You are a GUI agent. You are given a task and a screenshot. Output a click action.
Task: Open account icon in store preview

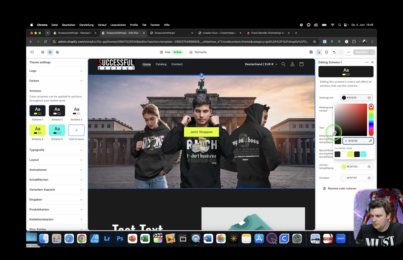[292, 64]
